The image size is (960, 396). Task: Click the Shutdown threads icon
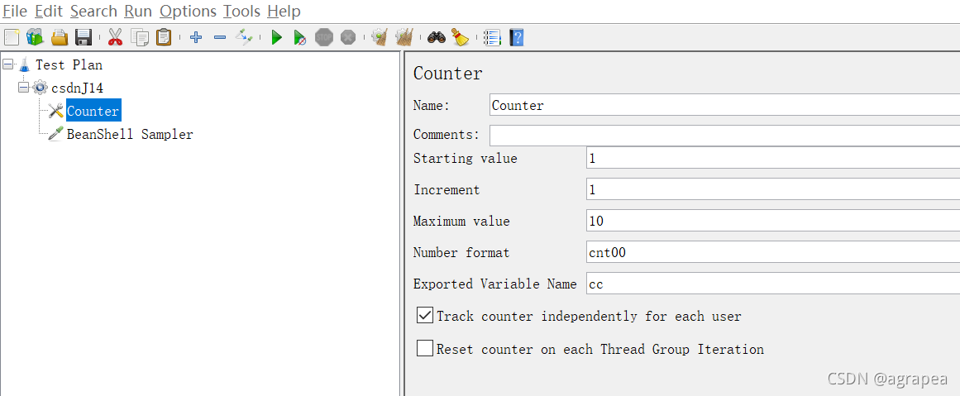pos(348,38)
